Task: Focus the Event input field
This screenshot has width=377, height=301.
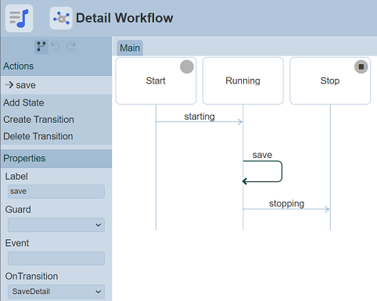Action: [x=56, y=258]
